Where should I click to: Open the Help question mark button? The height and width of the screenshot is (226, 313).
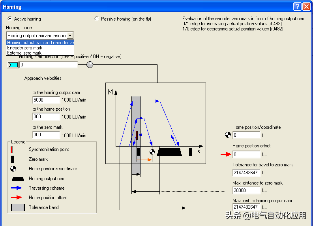pyautogui.click(x=297, y=7)
